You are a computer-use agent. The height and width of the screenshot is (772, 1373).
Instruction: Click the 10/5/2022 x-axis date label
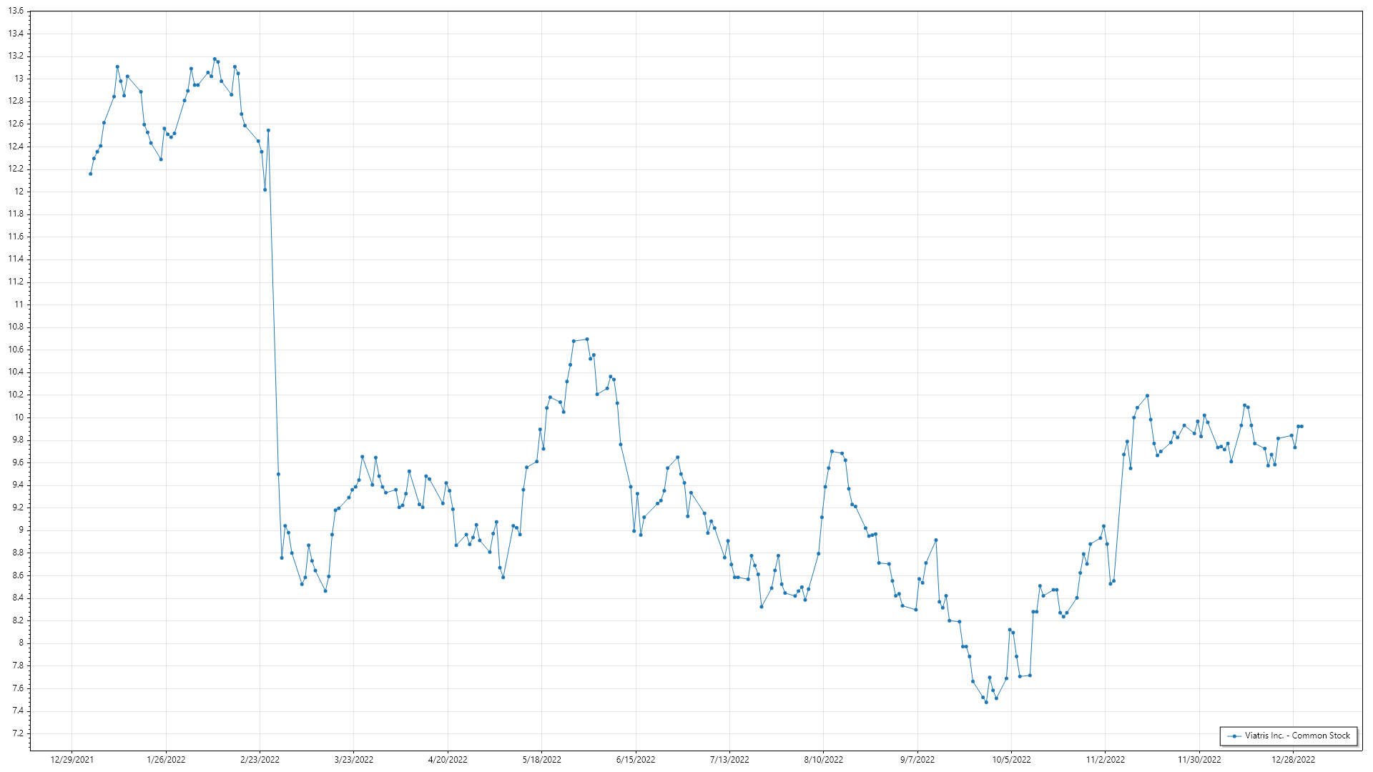coord(1011,759)
